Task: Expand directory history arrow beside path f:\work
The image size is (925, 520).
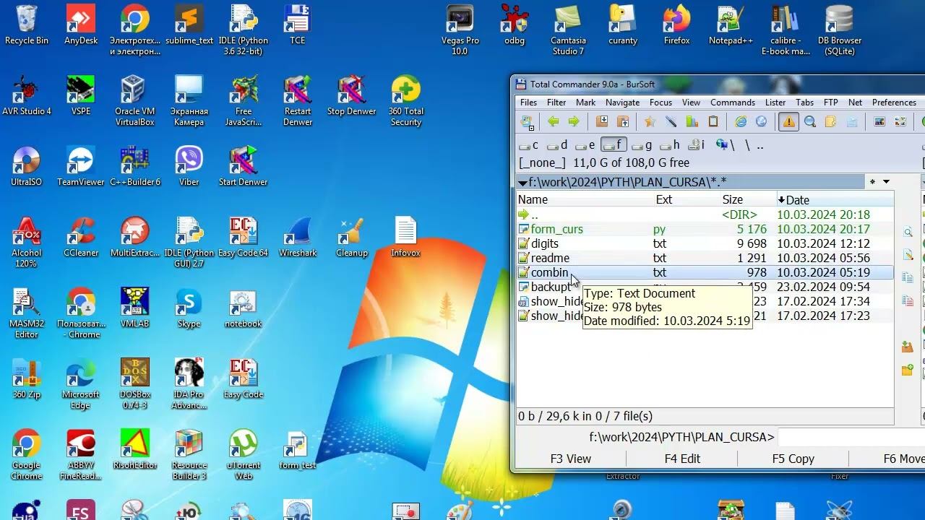Action: 522,183
